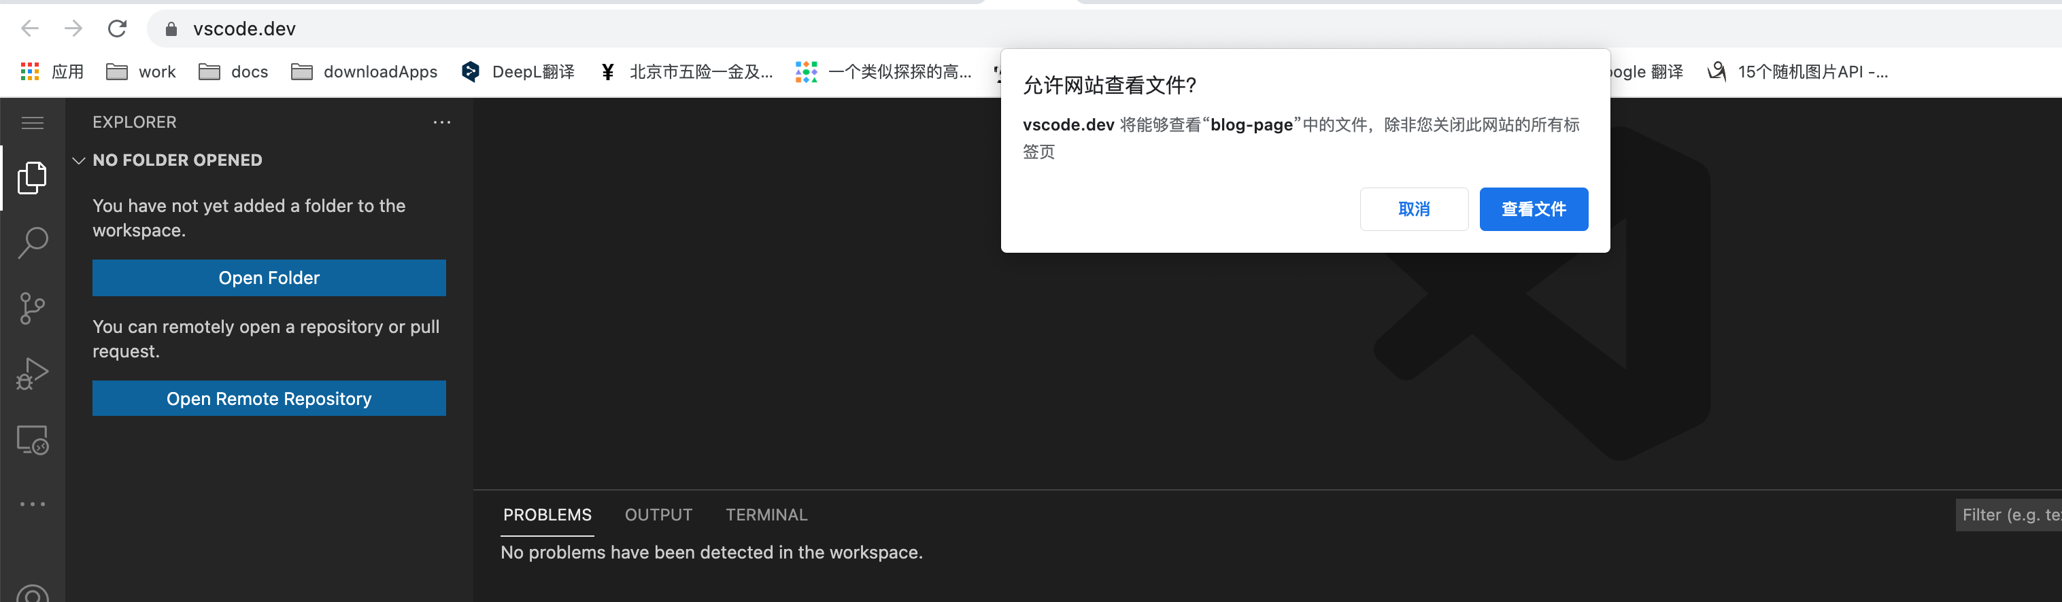Open the docs bookmarks folder

click(233, 72)
